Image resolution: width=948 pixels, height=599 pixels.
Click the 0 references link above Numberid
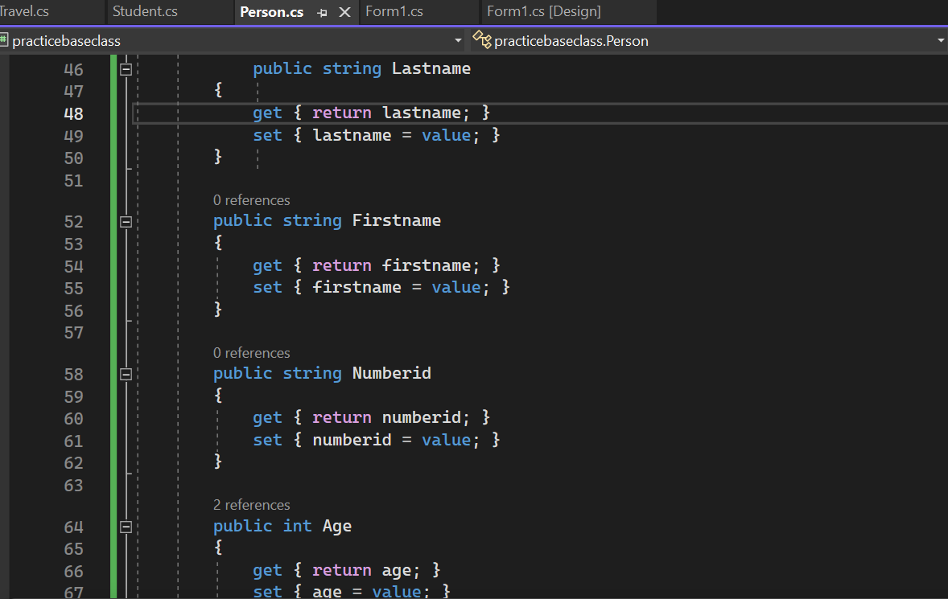pos(251,352)
